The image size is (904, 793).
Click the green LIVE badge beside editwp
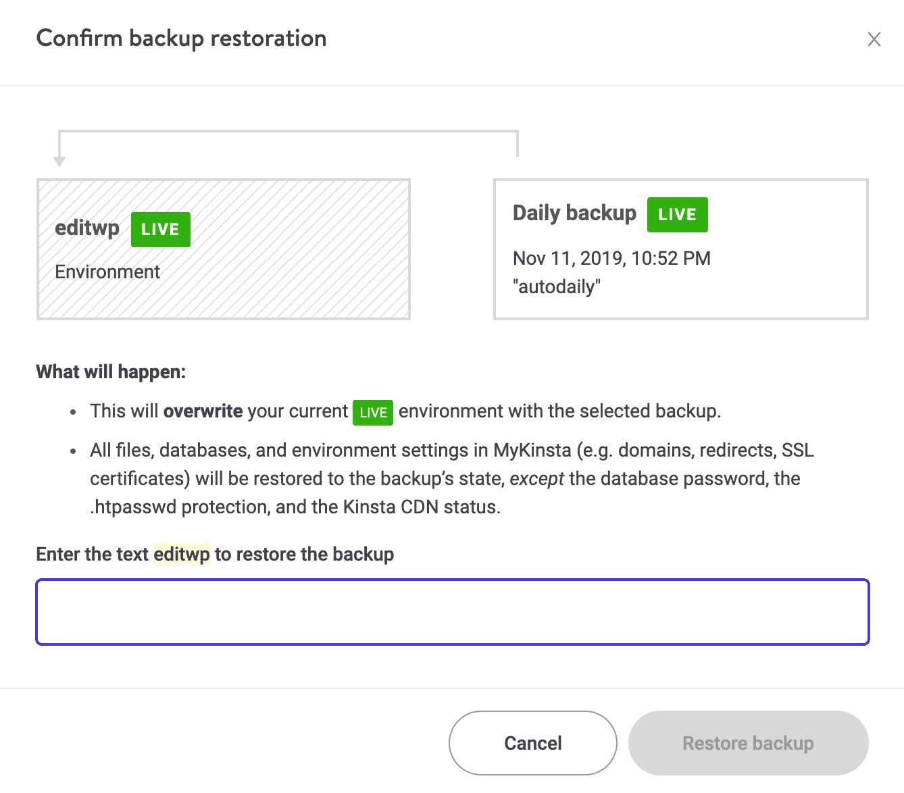[160, 229]
